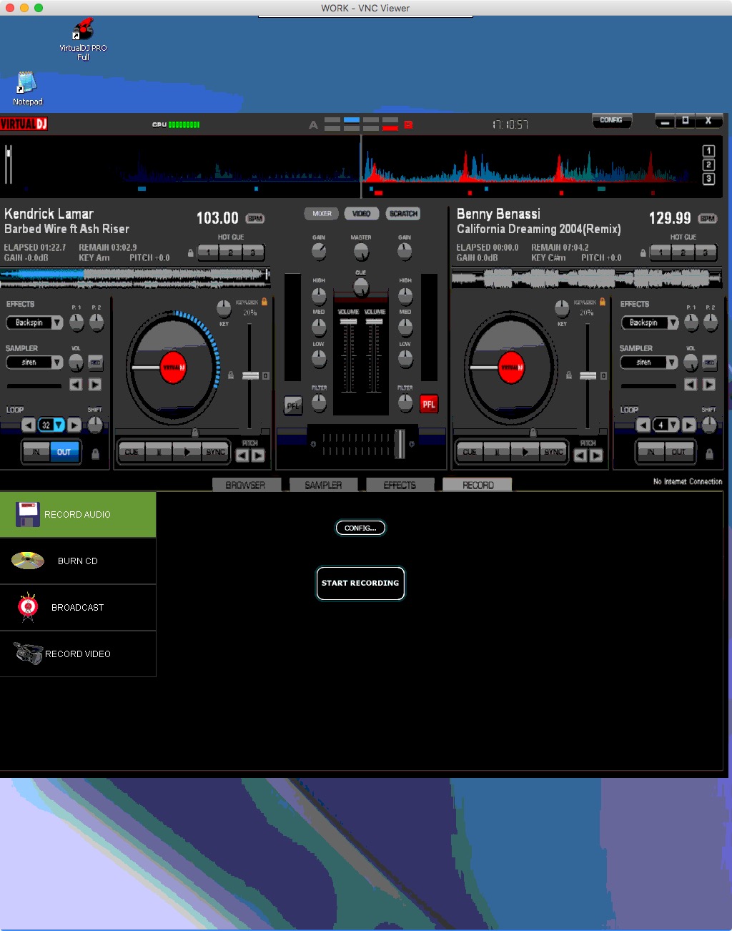Show the MIXER center panel
This screenshot has width=732, height=931.
[x=322, y=213]
